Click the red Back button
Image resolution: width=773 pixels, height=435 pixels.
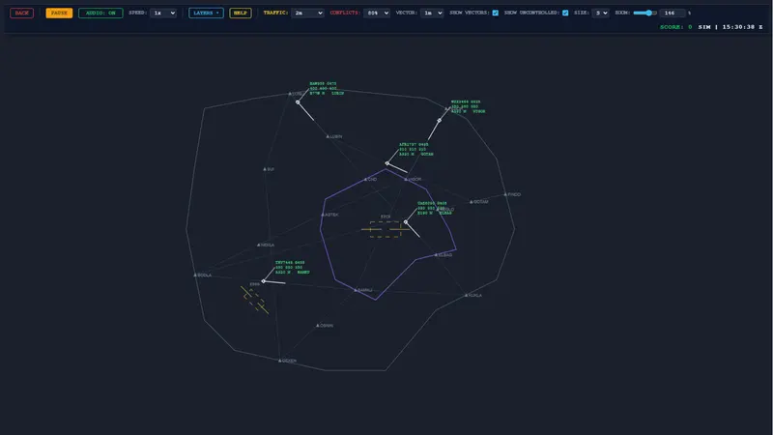(x=21, y=13)
